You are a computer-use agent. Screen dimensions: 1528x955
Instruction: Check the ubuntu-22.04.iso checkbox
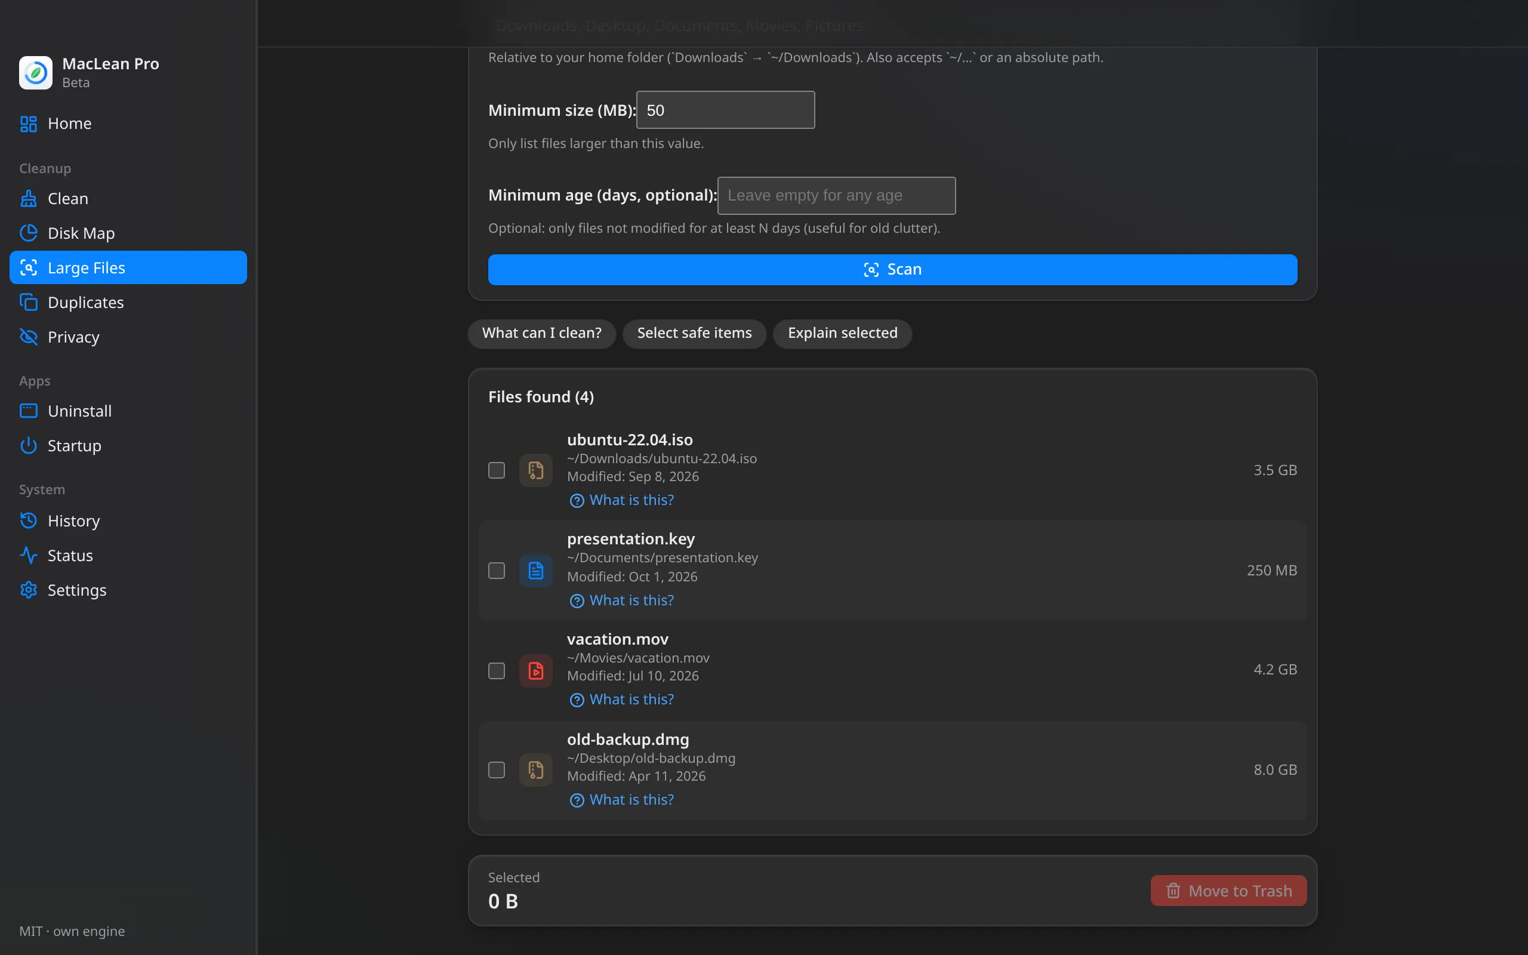(496, 470)
